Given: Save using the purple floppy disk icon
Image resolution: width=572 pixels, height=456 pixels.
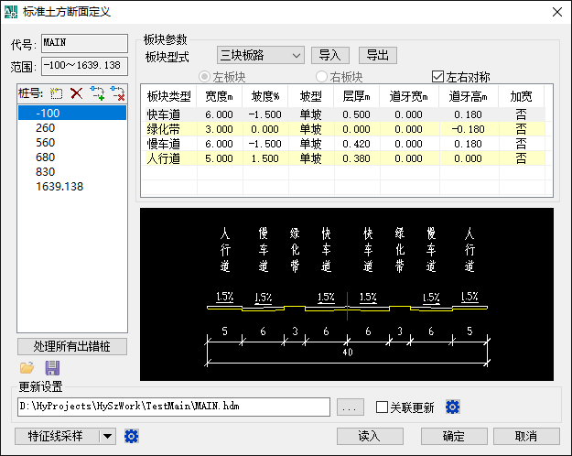Looking at the screenshot, I should (x=52, y=368).
